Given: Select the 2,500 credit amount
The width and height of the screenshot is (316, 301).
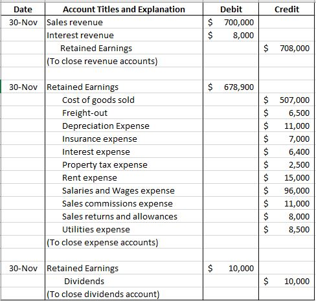Looking at the screenshot, I should pos(287,164).
